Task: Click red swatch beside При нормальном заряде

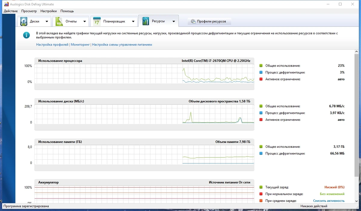Action: pyautogui.click(x=261, y=194)
